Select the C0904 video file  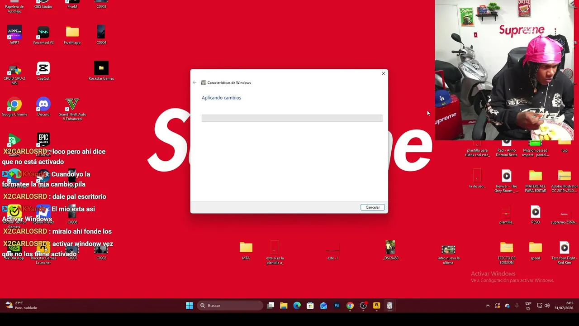101,35
